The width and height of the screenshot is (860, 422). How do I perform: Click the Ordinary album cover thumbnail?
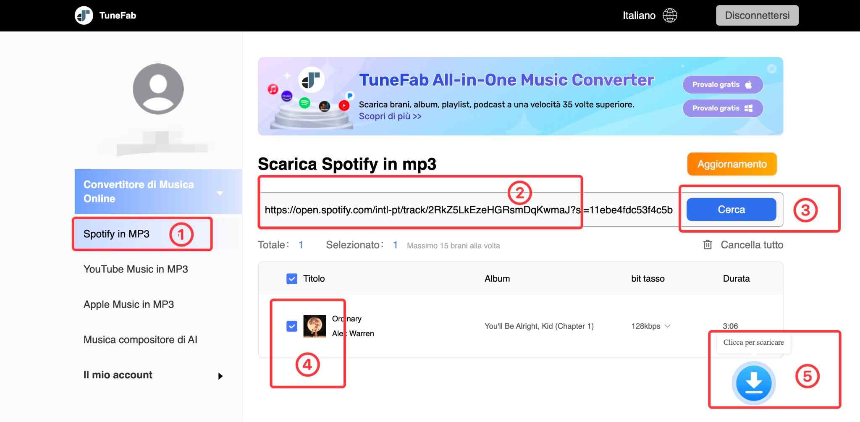(x=315, y=326)
